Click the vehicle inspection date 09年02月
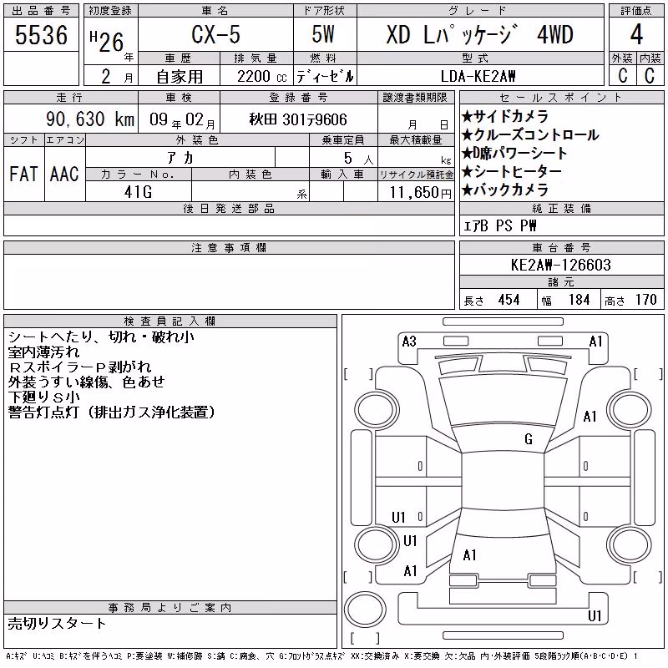The height and width of the screenshot is (668, 668). [x=182, y=120]
